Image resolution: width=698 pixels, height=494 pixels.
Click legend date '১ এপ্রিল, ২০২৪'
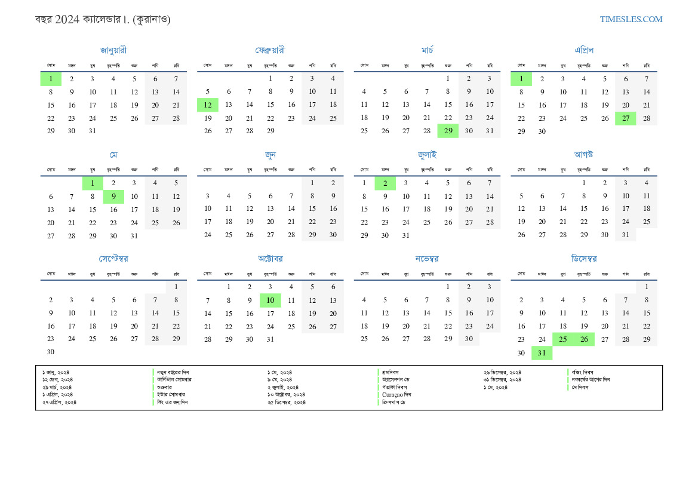coord(58,395)
